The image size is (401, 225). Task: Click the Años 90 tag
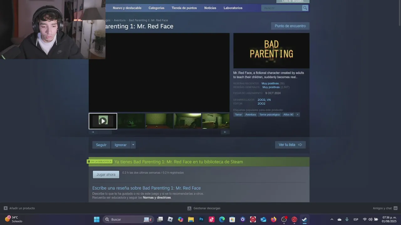pos(288,115)
